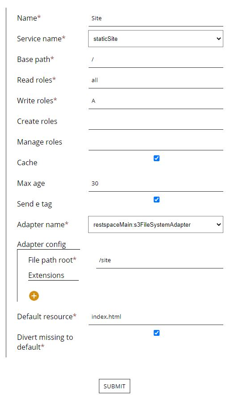Toggle the Cache checkbox
230x400 pixels.
[157, 158]
